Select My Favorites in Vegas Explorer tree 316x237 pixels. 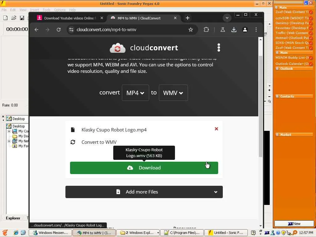click(21, 146)
